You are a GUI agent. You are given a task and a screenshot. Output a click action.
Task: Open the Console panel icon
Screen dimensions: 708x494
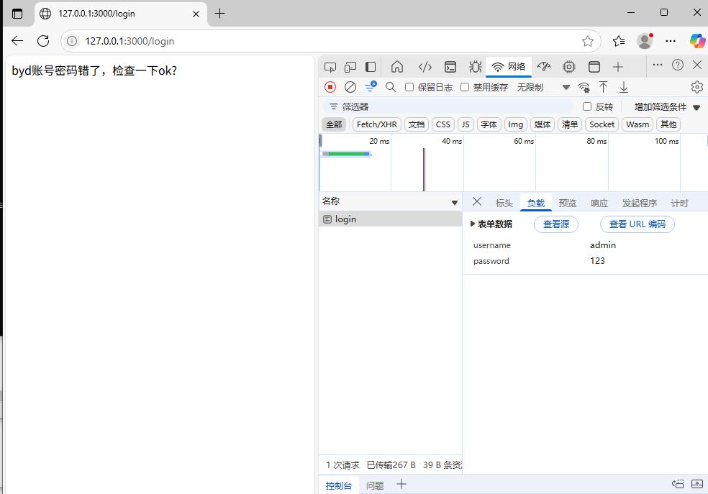(x=450, y=67)
